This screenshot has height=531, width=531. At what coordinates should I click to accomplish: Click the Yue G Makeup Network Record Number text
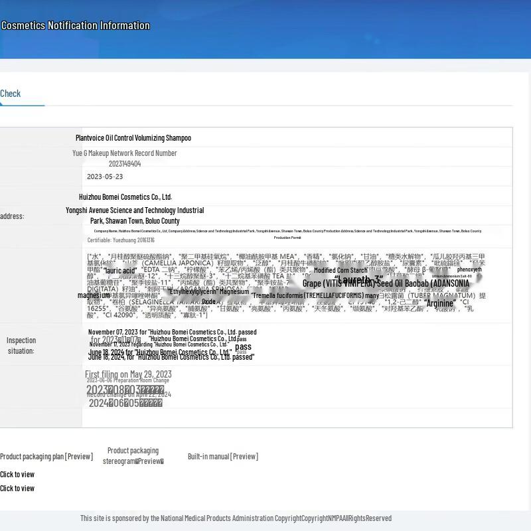point(125,153)
